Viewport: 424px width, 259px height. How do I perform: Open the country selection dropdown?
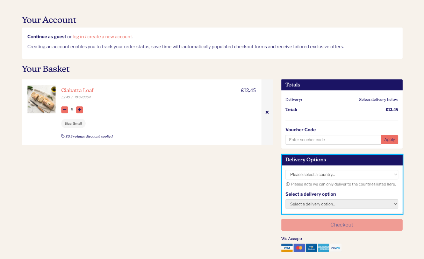pyautogui.click(x=342, y=174)
